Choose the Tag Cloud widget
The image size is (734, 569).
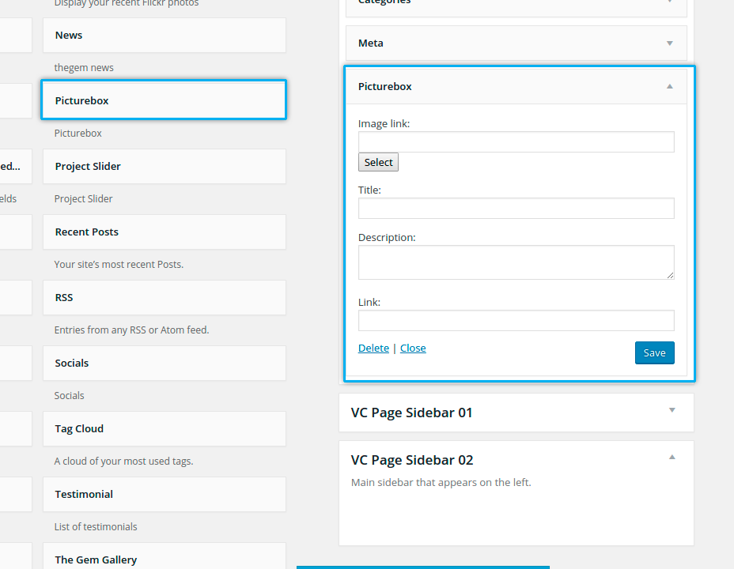click(164, 429)
